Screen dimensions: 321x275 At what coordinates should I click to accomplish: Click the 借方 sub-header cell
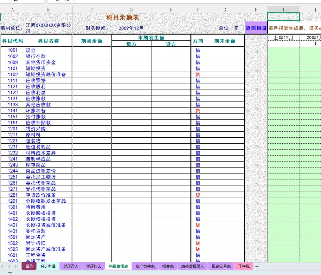pos(131,44)
